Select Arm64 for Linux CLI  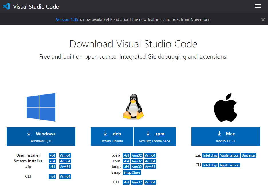pos(150,182)
